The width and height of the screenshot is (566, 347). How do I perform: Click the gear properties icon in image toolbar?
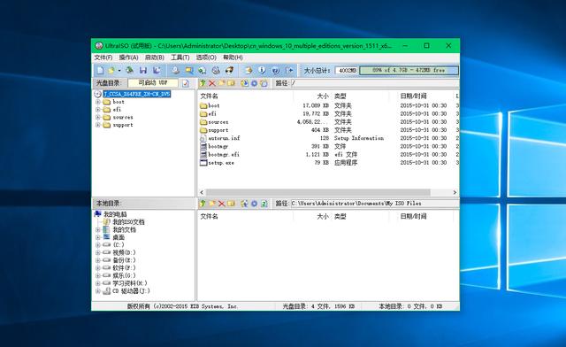tap(254, 83)
